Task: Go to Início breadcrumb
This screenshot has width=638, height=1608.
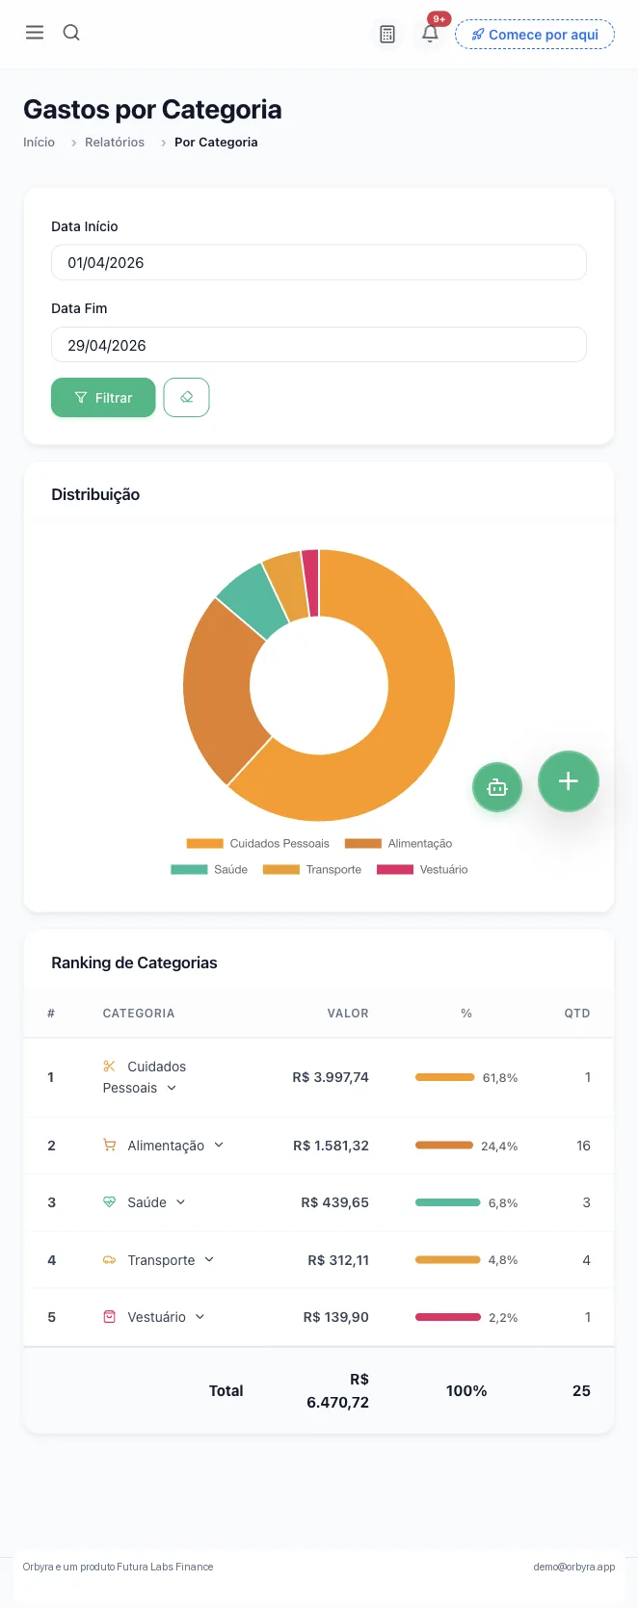Action: 39,143
